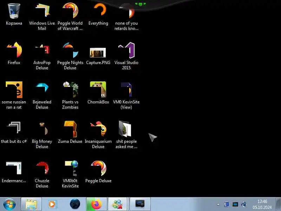Click the green pull-down tab at top
The height and width of the screenshot is (211, 281).
tap(140, 4)
